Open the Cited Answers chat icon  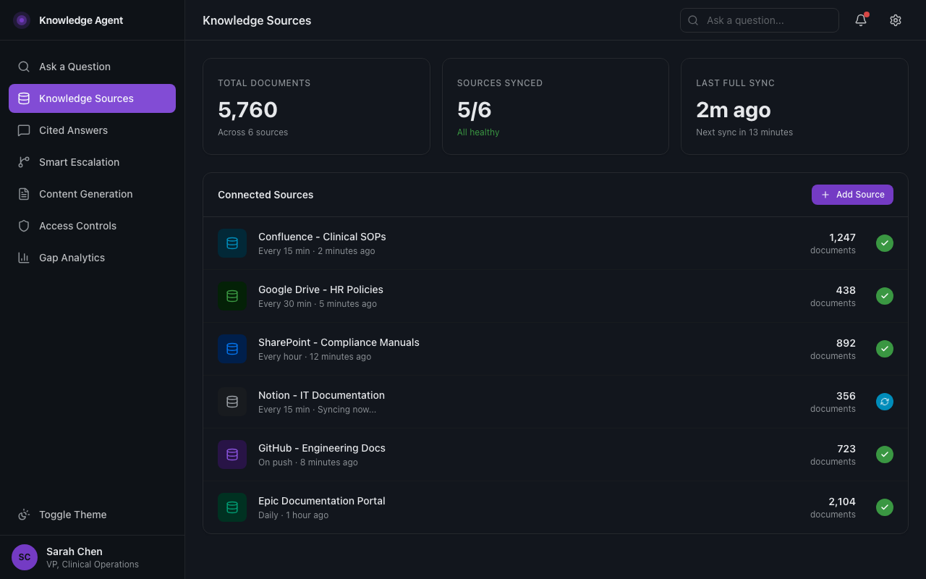pyautogui.click(x=23, y=130)
